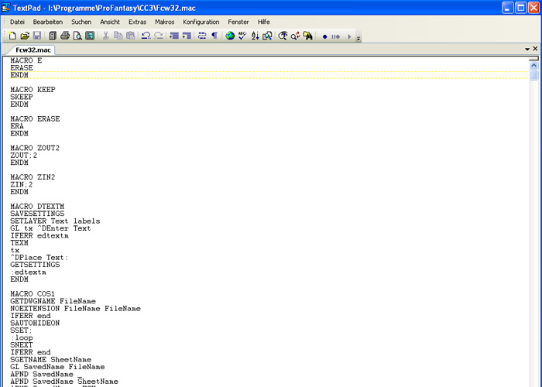This screenshot has width=542, height=387.
Task: Click the 'GETSETTINGS' line
Action: (35, 265)
